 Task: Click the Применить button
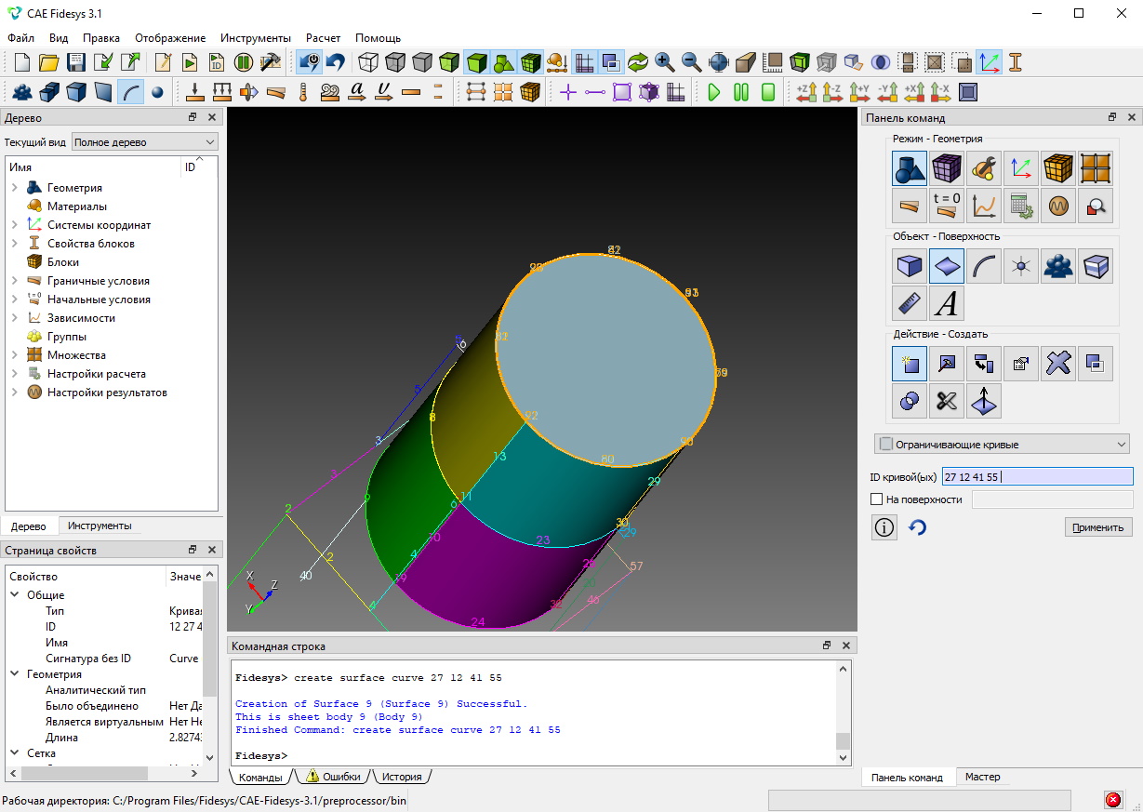tap(1098, 527)
